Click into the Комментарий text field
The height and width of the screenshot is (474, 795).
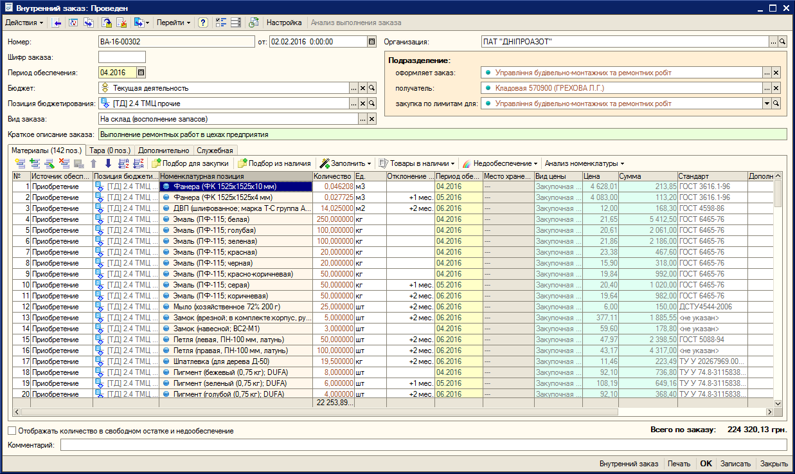[423, 445]
